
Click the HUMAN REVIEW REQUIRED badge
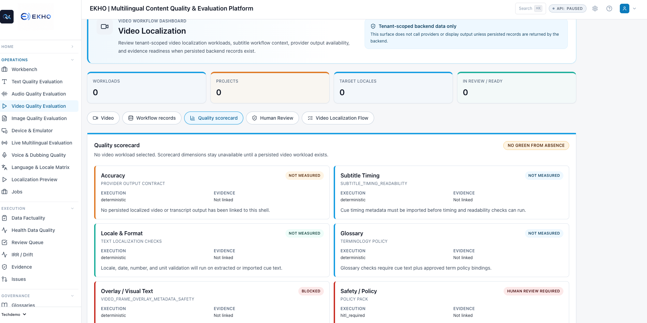click(x=534, y=291)
